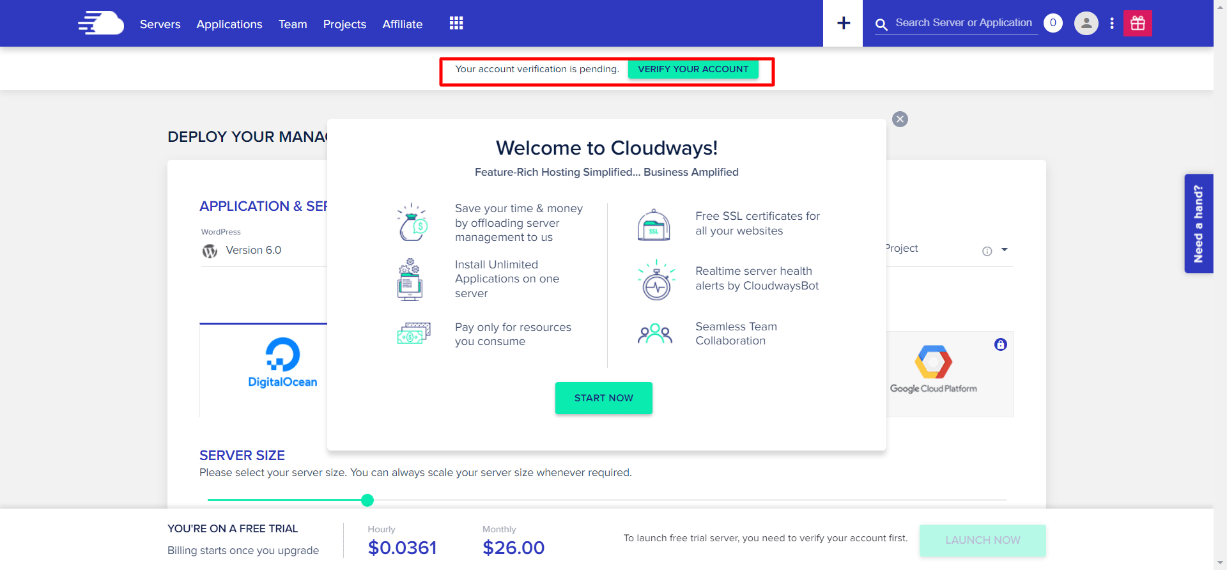This screenshot has width=1227, height=570.
Task: Close the Welcome to Cloudways popup
Action: click(900, 119)
